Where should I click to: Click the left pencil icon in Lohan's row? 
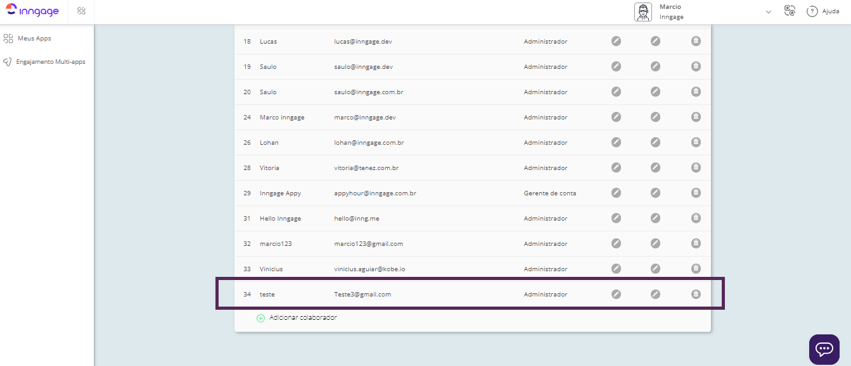(616, 142)
